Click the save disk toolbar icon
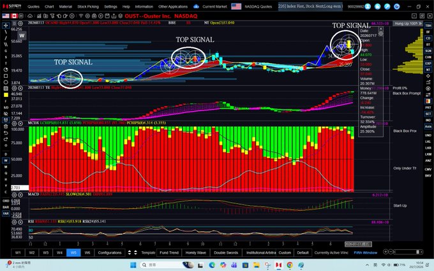Image resolution: width=434 pixels, height=271 pixels. 107,16
